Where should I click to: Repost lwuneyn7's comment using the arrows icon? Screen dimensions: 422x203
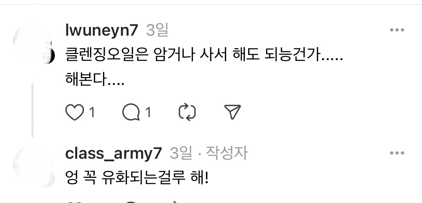[x=187, y=112]
